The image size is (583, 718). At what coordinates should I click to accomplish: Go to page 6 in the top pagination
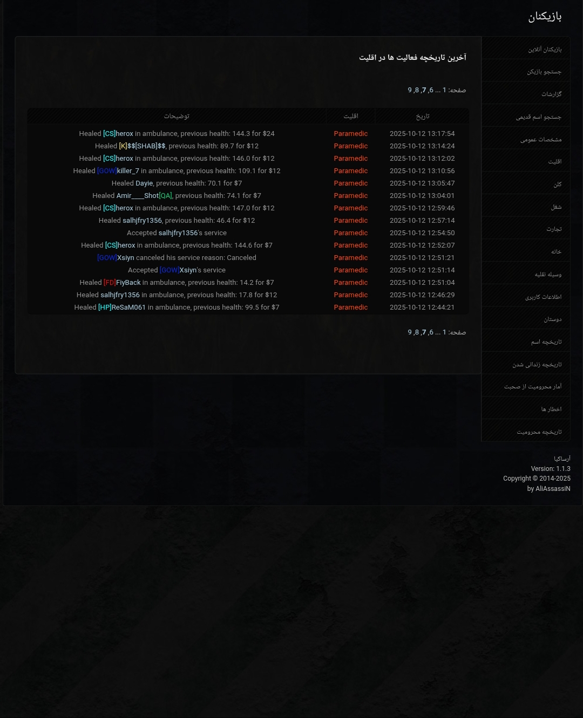431,90
